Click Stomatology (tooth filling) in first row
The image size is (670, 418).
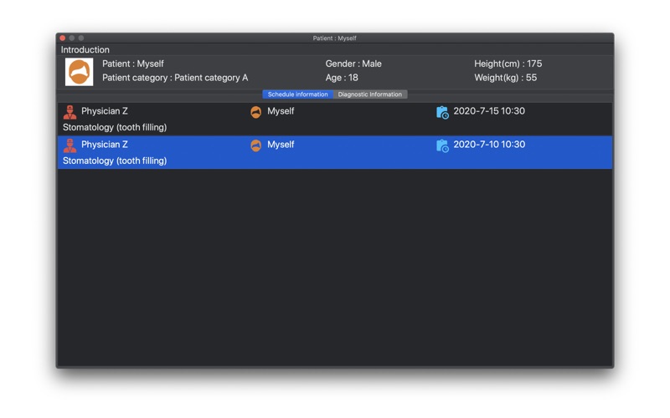[x=115, y=127]
